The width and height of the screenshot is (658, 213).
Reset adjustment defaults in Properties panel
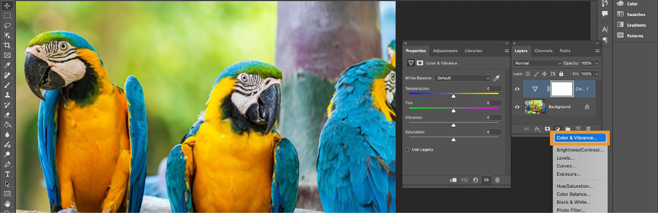pos(475,180)
